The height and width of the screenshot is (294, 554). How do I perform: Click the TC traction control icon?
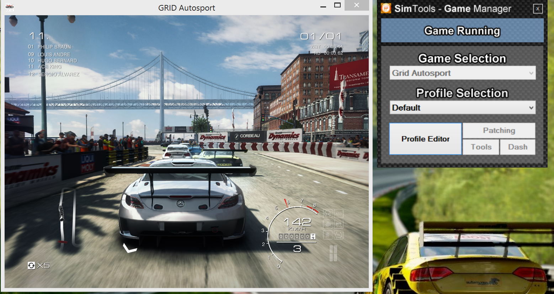coord(339,235)
